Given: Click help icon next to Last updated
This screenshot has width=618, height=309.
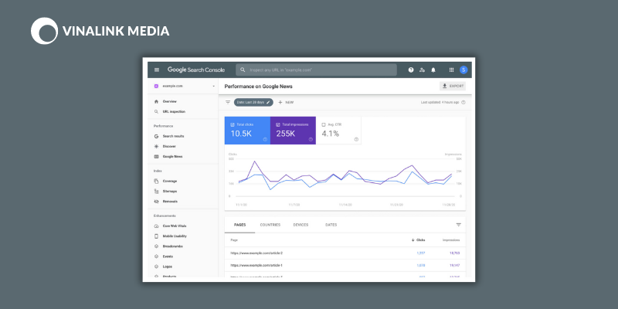Looking at the screenshot, I should coord(463,102).
